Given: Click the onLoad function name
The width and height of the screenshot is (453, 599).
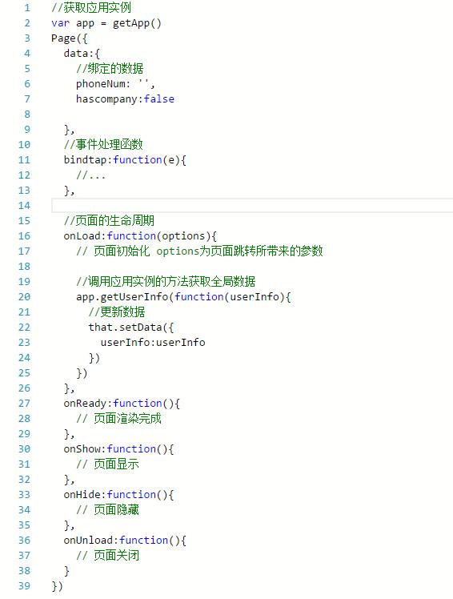Looking at the screenshot, I should coord(82,235).
